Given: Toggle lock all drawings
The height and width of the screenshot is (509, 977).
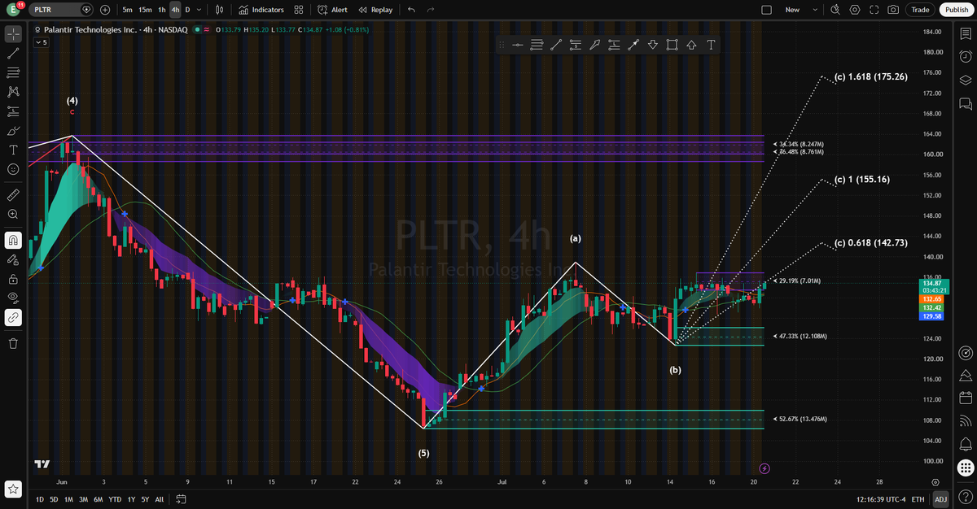Looking at the screenshot, I should coord(13,279).
